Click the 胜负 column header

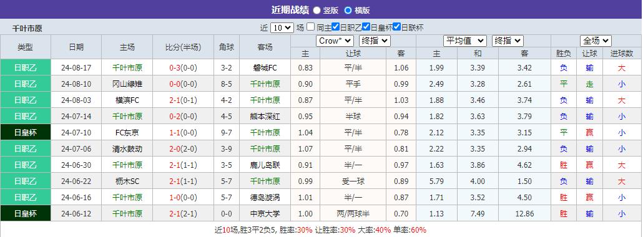[564, 53]
